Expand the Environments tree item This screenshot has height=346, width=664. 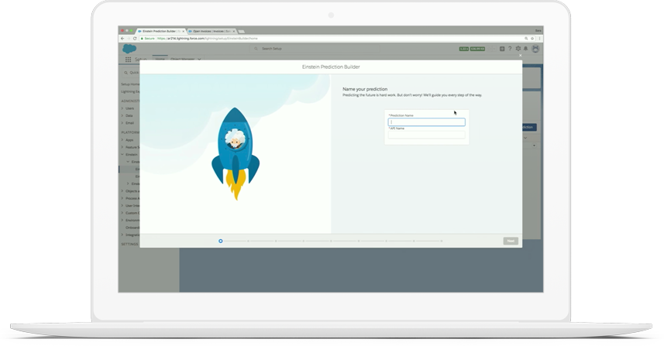point(122,220)
